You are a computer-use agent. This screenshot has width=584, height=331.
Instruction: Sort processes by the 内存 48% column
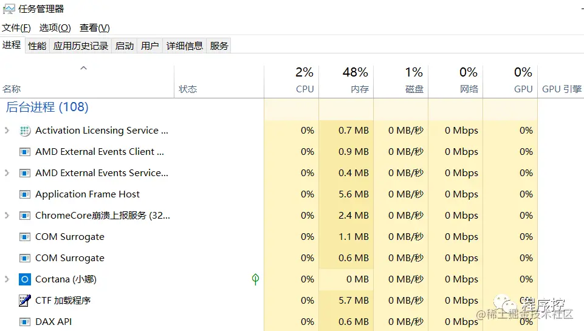click(x=346, y=82)
